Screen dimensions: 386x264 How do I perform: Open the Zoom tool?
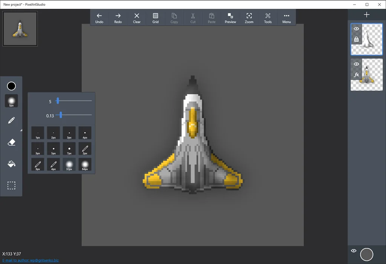(x=249, y=17)
